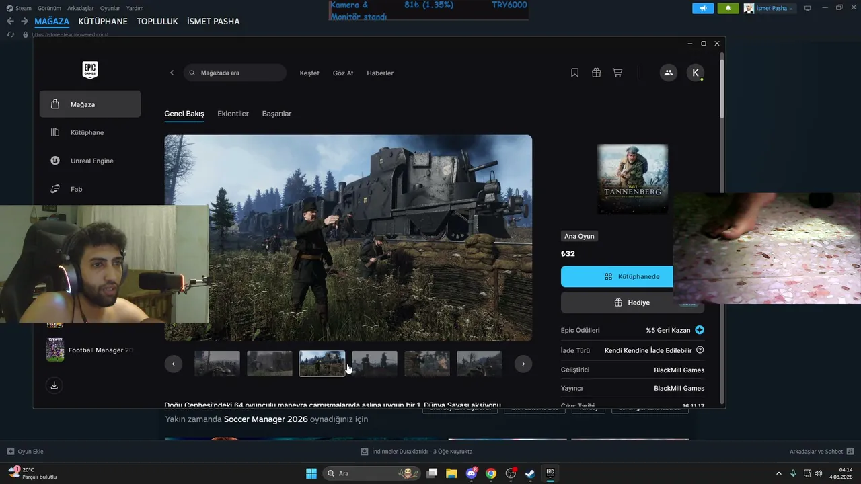Open File Explorer from the taskbar
861x484 pixels.
pyautogui.click(x=451, y=473)
